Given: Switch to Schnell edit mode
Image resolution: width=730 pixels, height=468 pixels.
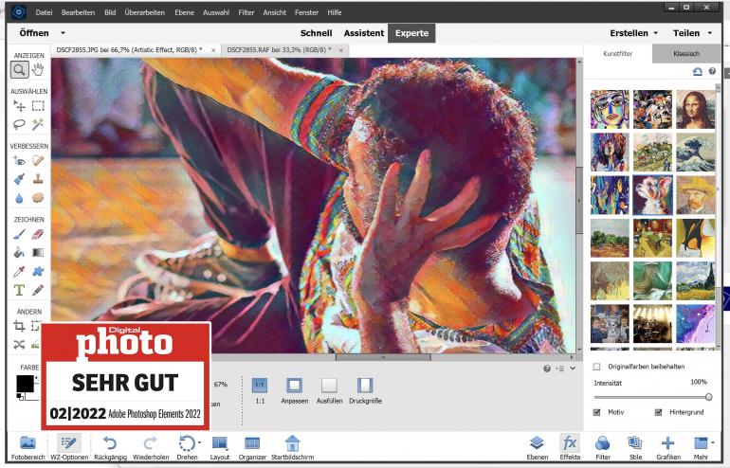Looking at the screenshot, I should 316,33.
